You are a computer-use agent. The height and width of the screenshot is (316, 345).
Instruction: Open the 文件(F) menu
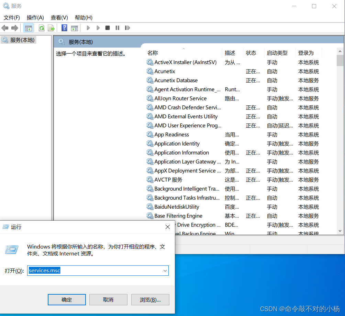point(11,18)
